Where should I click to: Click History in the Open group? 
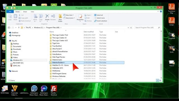[x=88, y=21]
